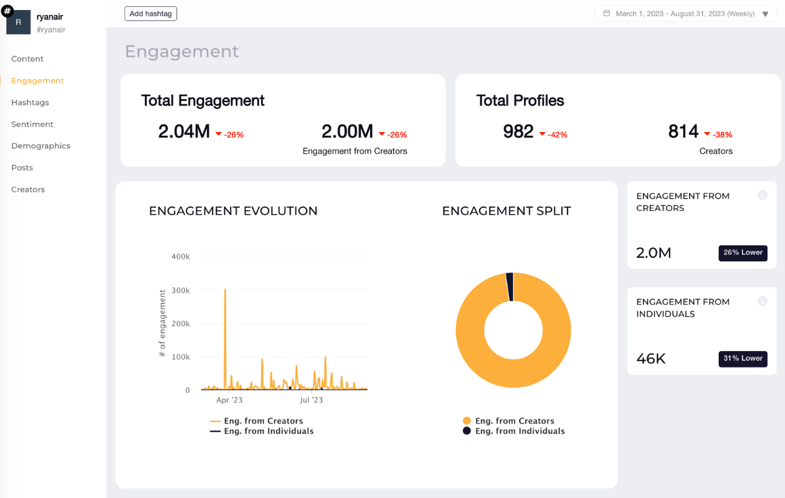Viewport: 785px width, 498px height.
Task: Click the Total Profiles heading
Action: click(x=520, y=101)
